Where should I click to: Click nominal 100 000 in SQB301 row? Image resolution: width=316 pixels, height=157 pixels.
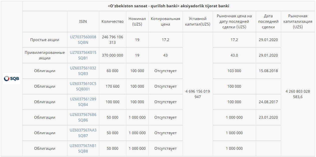tap(137, 86)
